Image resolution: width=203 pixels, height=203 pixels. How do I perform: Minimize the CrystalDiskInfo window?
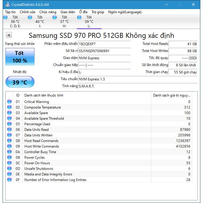(x=167, y=4)
